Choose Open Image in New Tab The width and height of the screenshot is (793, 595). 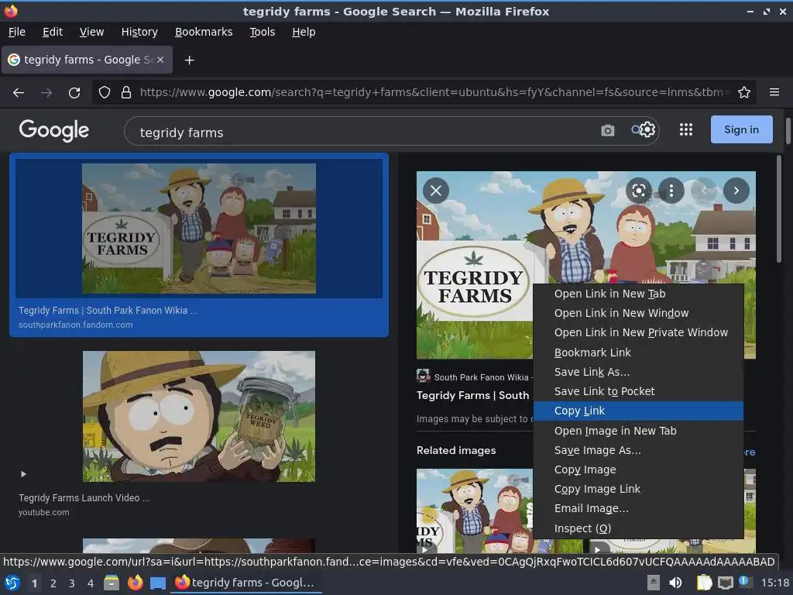pyautogui.click(x=638, y=431)
